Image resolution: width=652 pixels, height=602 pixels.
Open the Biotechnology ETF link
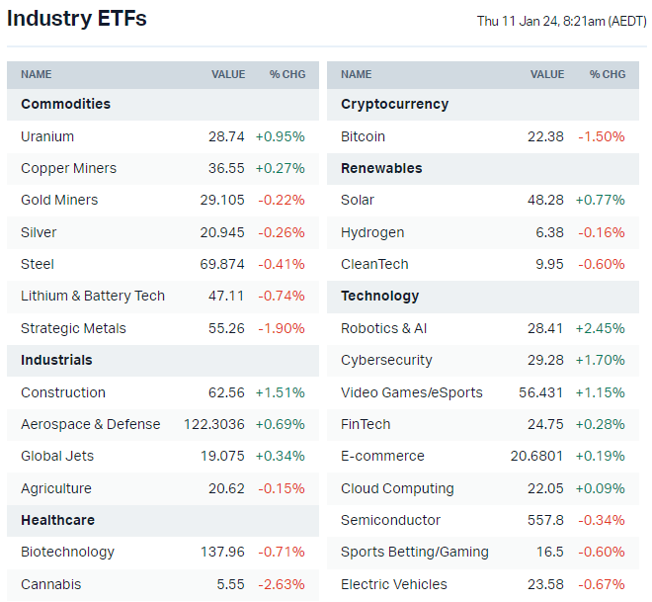[x=67, y=552]
